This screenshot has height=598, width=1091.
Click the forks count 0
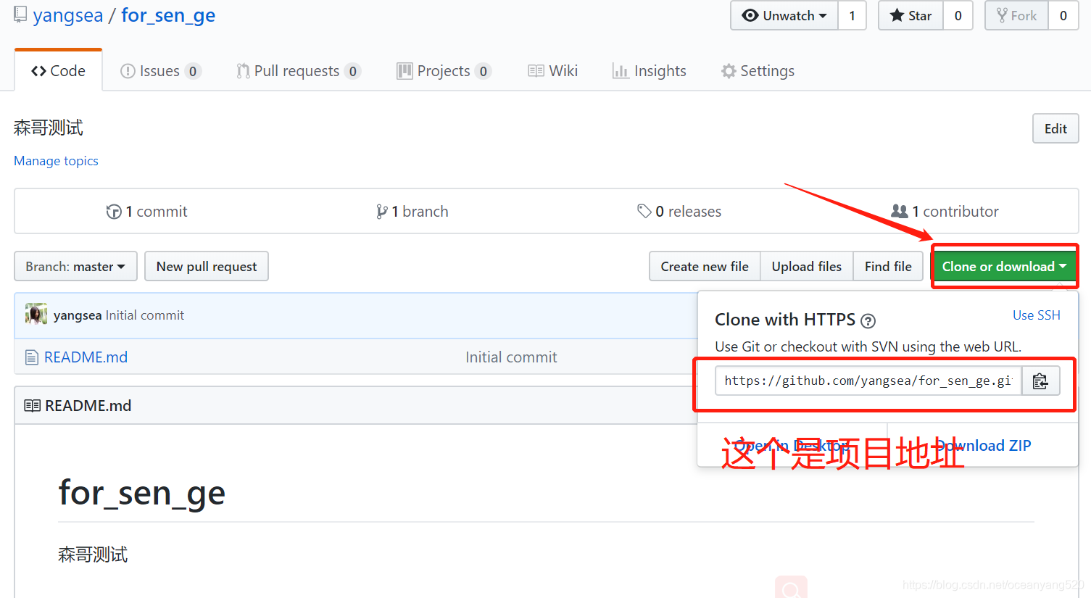(1063, 15)
